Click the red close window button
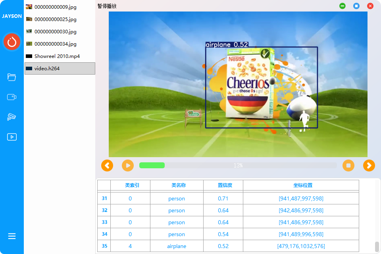381x254 pixels. tap(370, 6)
